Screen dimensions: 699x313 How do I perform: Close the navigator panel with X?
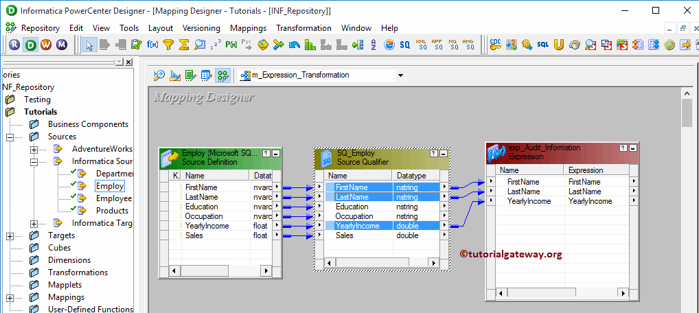128,62
